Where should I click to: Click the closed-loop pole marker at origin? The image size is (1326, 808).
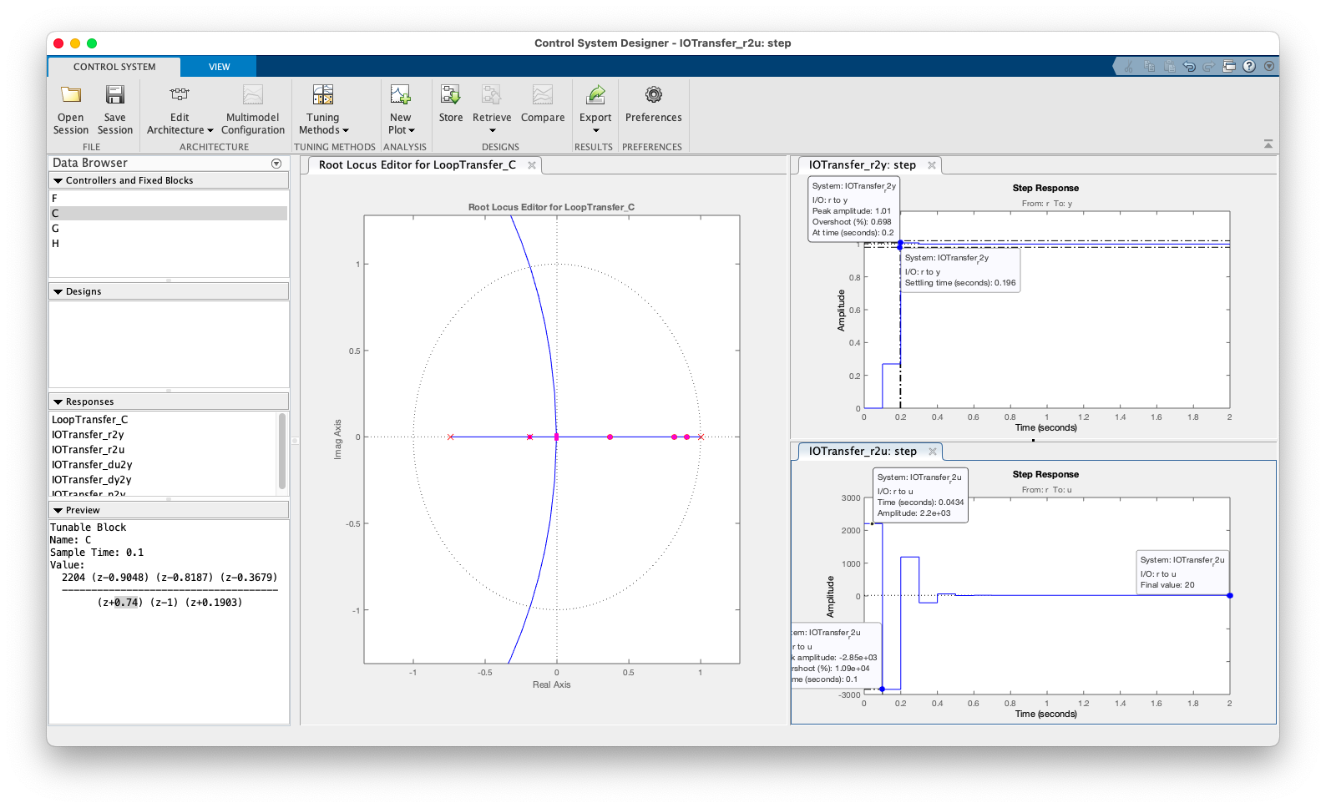pos(557,437)
